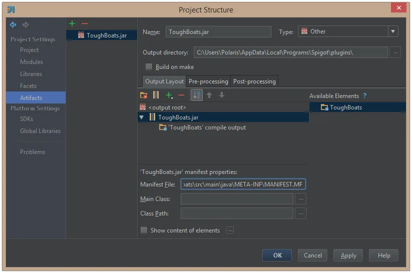The image size is (412, 273).
Task: Click the move up arrow icon
Action: tap(209, 95)
